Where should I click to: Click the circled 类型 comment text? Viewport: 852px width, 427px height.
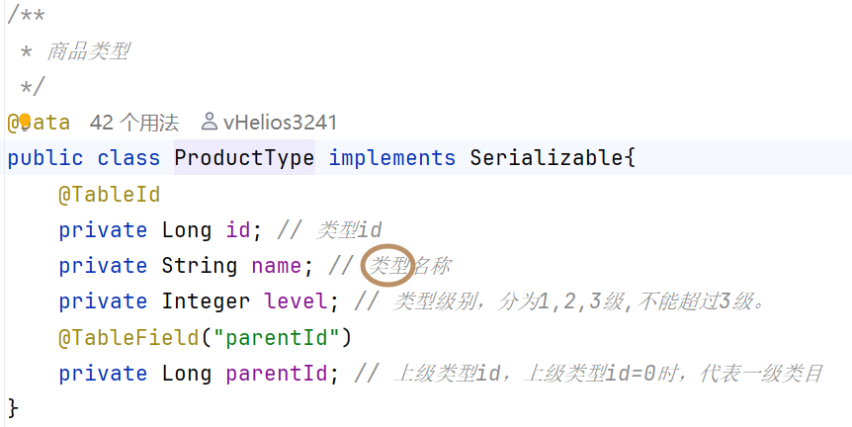[389, 266]
